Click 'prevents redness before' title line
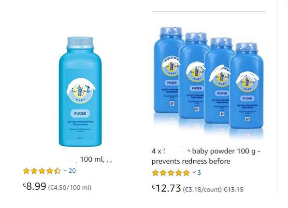 tap(191, 161)
